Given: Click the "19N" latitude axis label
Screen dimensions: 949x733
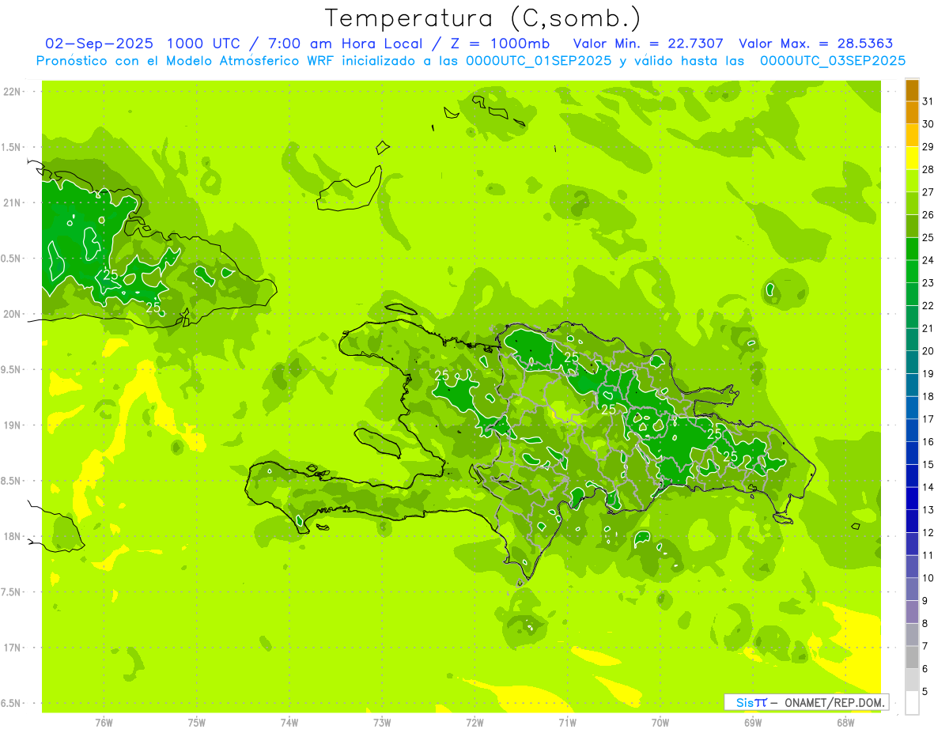Looking at the screenshot, I should (x=12, y=425).
